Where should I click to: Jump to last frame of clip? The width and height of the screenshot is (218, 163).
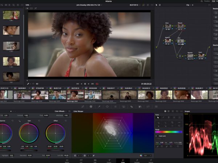92,84
